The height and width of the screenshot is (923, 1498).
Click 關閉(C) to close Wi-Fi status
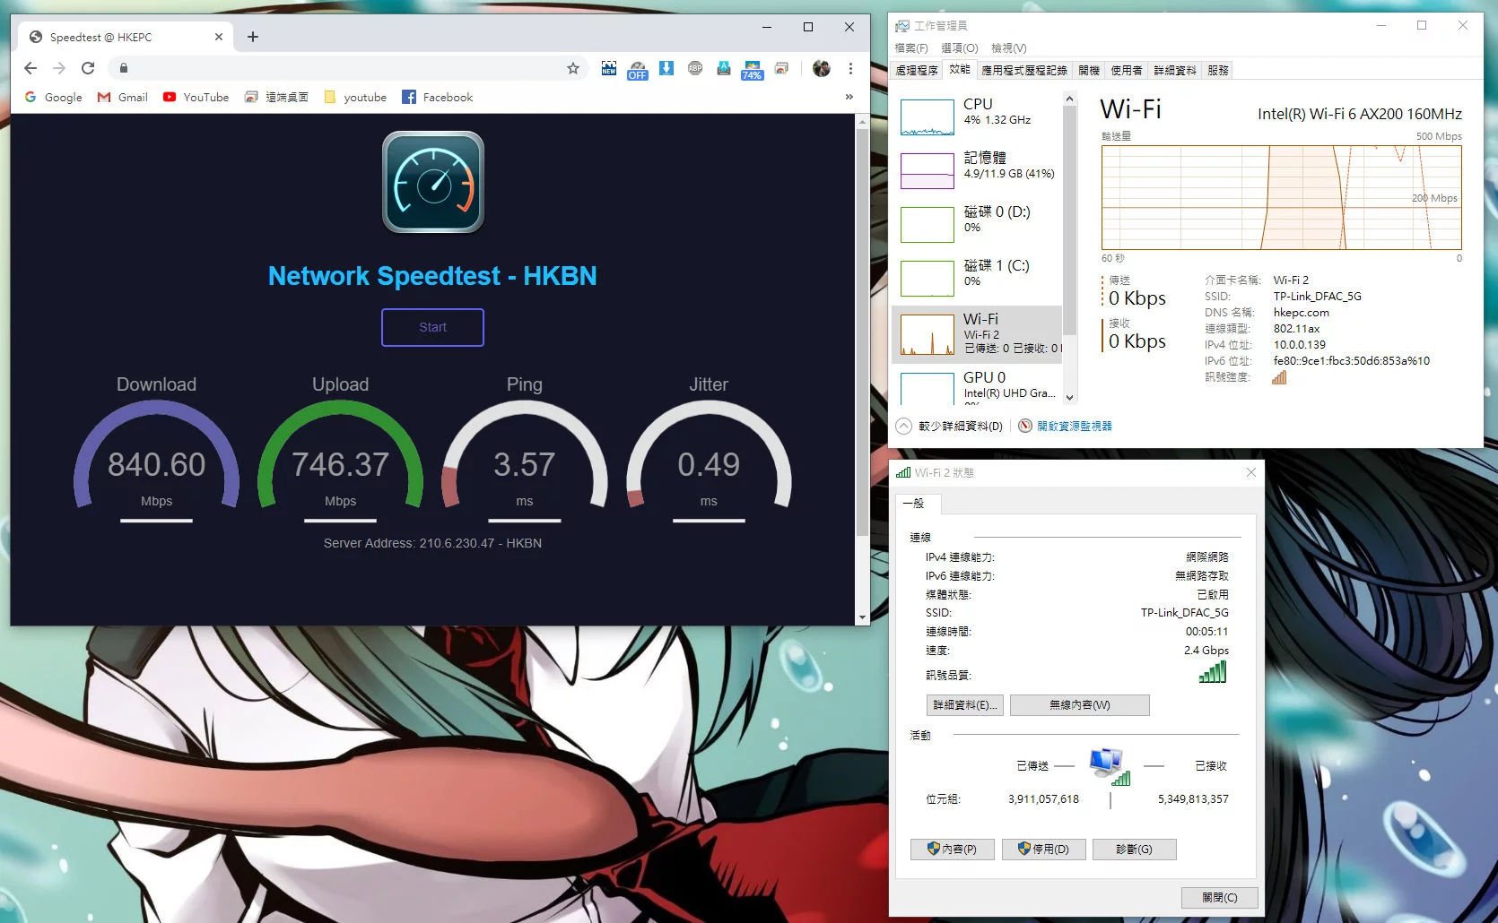pos(1219,897)
